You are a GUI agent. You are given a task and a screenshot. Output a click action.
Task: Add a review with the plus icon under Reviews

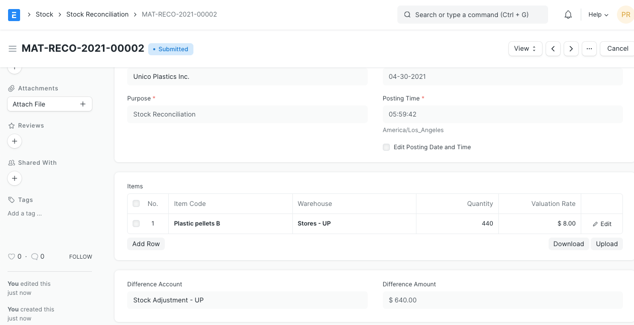click(x=15, y=141)
